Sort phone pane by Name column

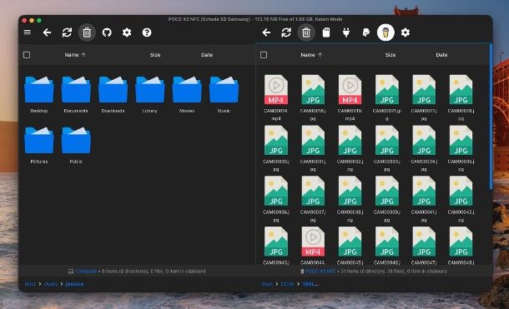point(311,55)
